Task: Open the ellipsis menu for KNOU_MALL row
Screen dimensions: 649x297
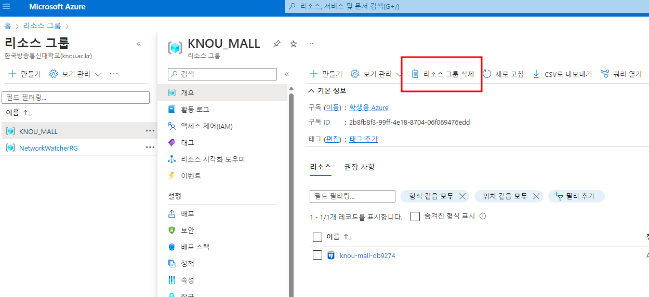Action: pos(150,131)
